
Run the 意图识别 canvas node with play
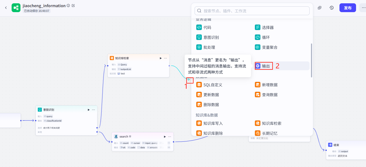pyautogui.click(x=89, y=110)
